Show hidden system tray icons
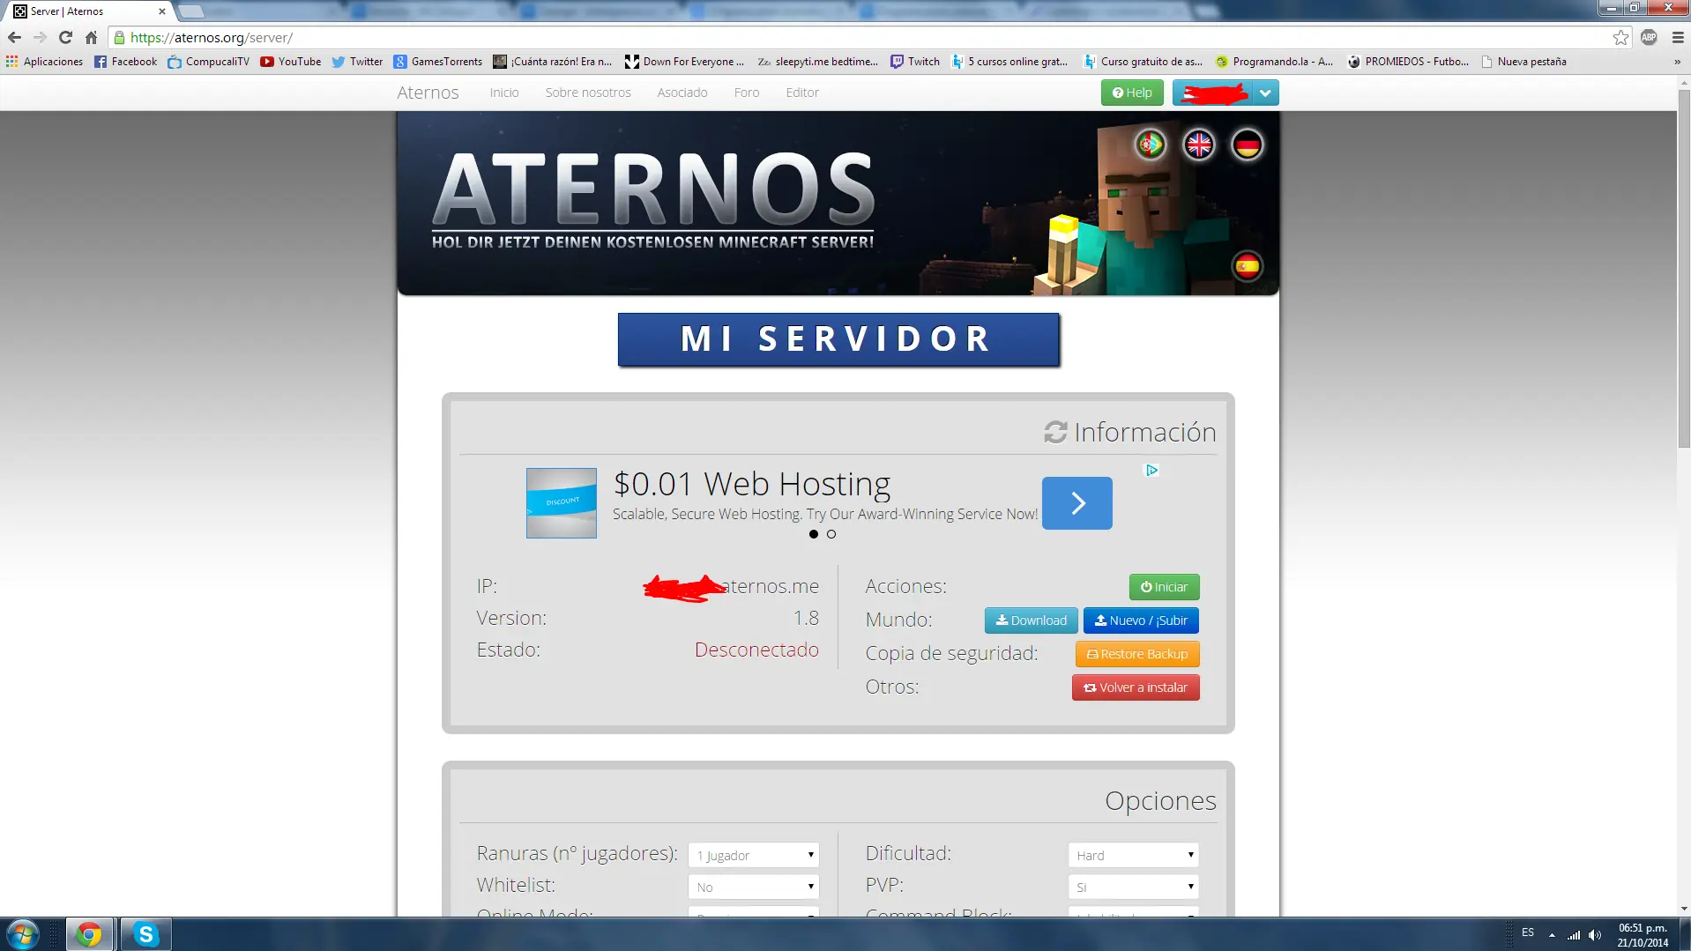The height and width of the screenshot is (951, 1691). [1552, 934]
